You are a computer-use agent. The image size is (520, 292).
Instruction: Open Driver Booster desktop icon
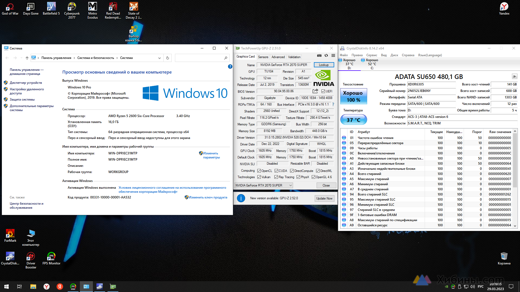coord(31,260)
